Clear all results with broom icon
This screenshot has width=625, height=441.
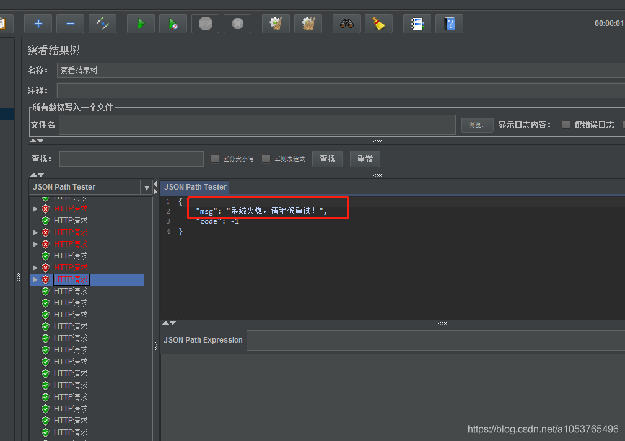click(x=378, y=24)
